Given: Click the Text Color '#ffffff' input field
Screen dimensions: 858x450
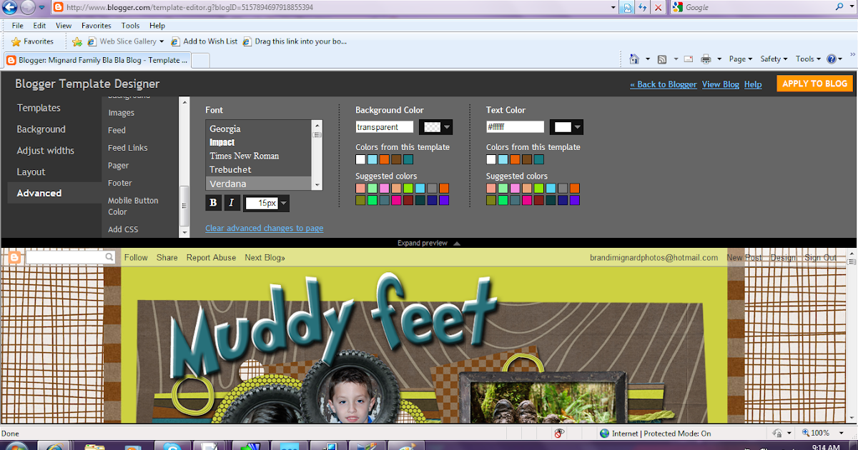Looking at the screenshot, I should click(515, 127).
